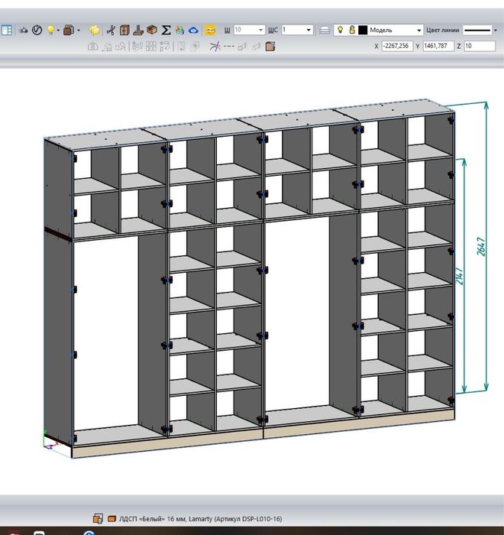Click the status bar copy panels icon
Screen dimensions: 504x535
coord(98,519)
